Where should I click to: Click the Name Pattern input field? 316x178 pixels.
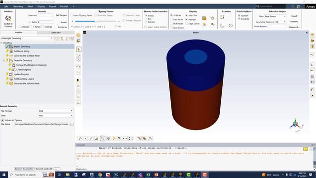tap(277, 26)
